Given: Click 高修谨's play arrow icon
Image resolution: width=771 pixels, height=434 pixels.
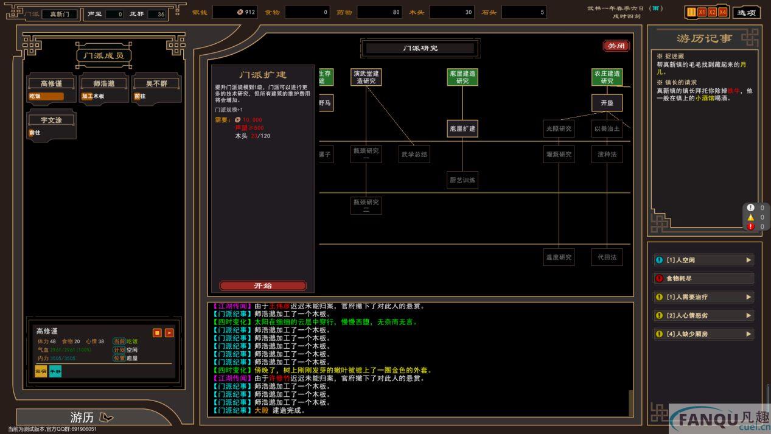Looking at the screenshot, I should [x=169, y=333].
